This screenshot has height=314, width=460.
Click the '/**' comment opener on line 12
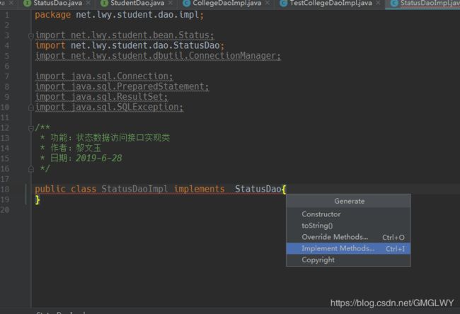click(42, 127)
